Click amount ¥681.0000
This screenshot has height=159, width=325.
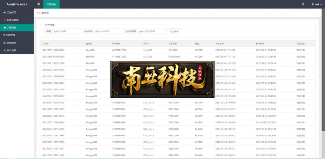[174, 103]
